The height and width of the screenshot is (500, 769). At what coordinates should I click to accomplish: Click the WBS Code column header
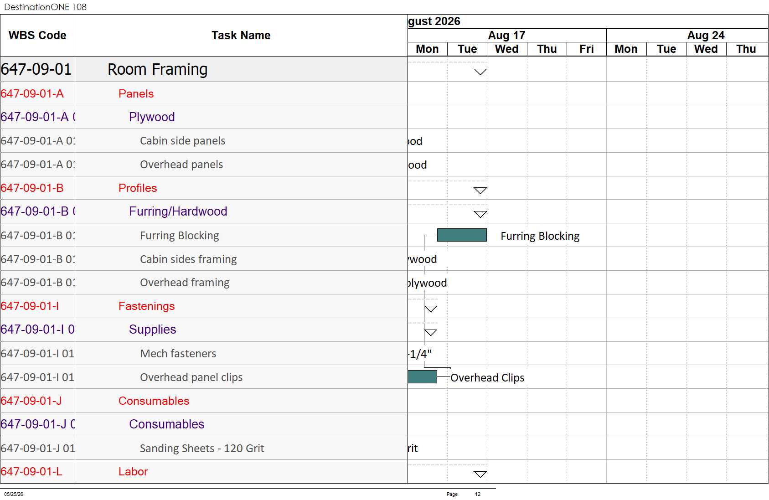click(x=37, y=36)
